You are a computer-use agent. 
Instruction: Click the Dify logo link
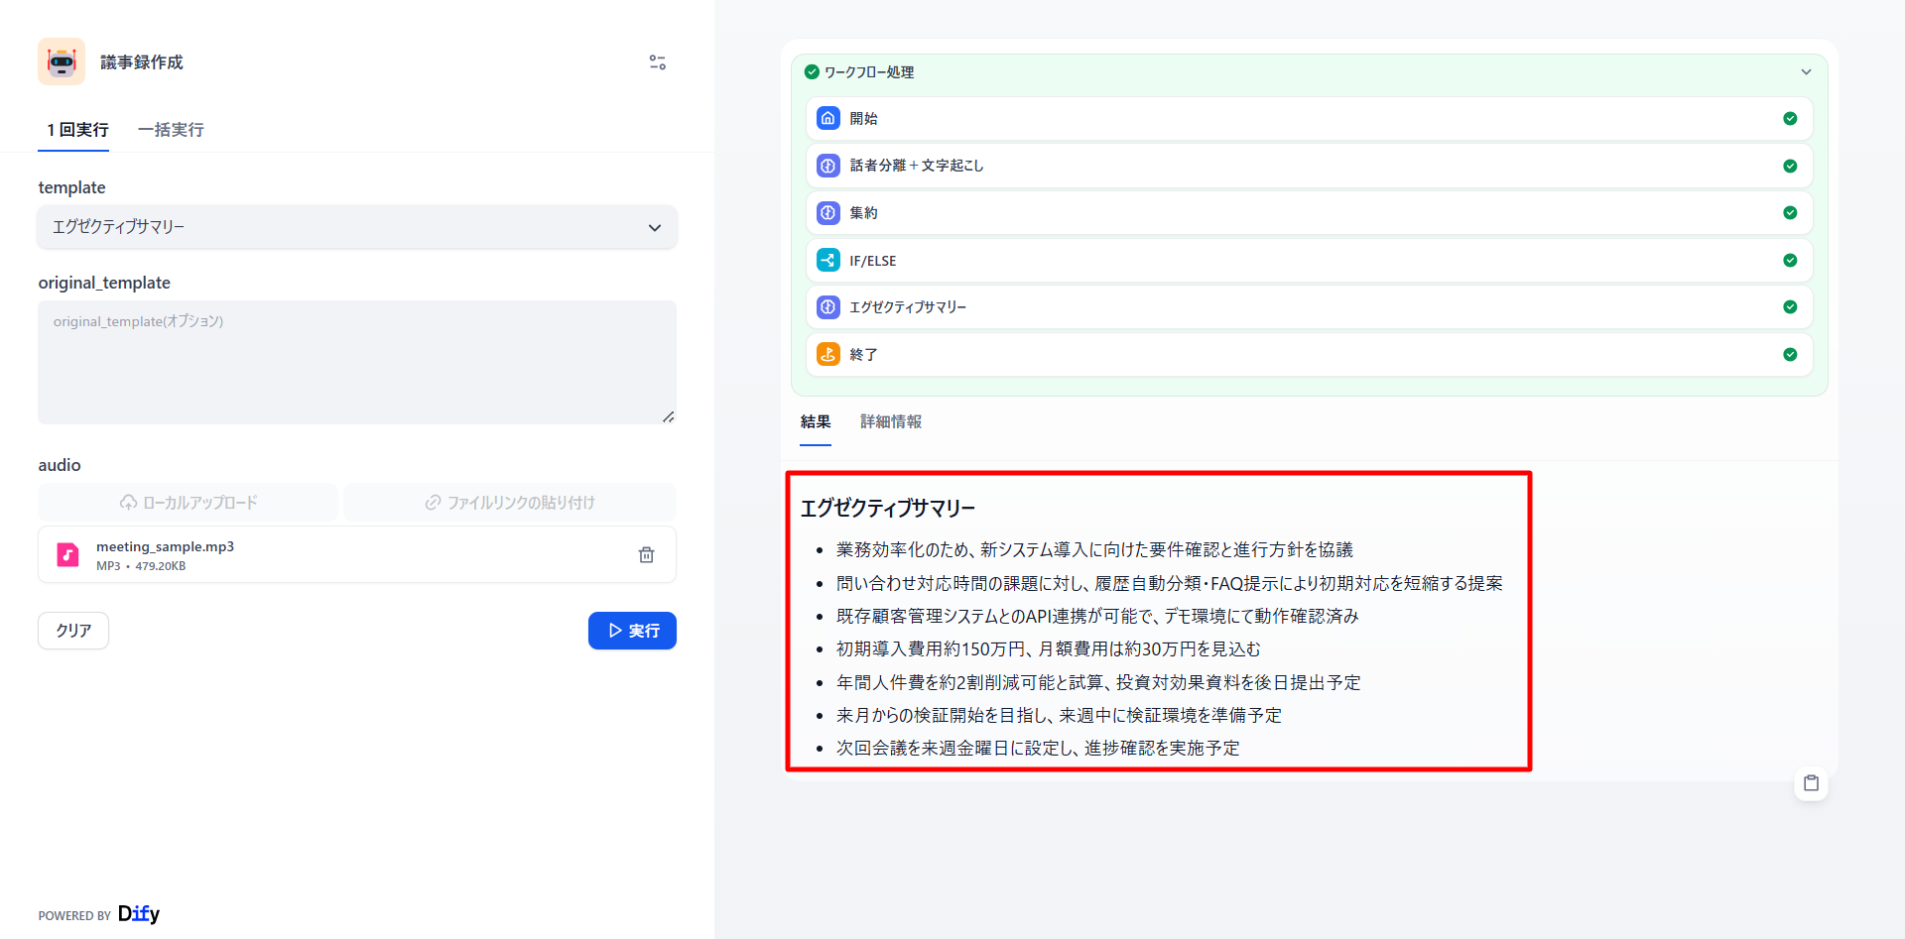pos(138,914)
